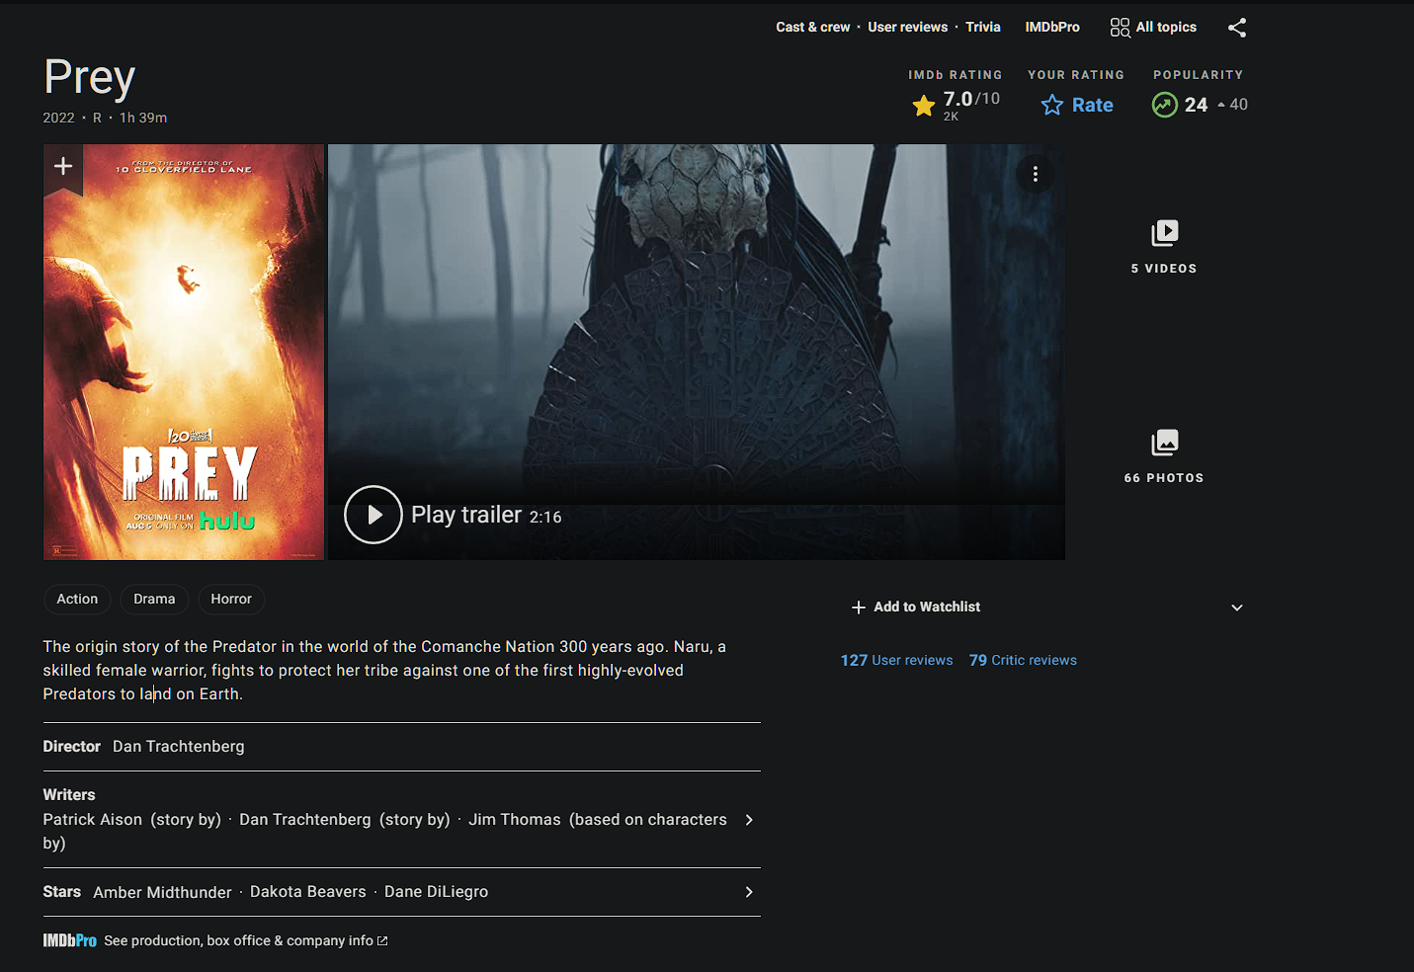Click the 2022 release year link

point(58,118)
